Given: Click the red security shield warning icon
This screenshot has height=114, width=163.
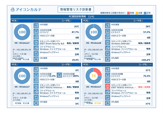Looking at the screenshot, I should 108,86.
